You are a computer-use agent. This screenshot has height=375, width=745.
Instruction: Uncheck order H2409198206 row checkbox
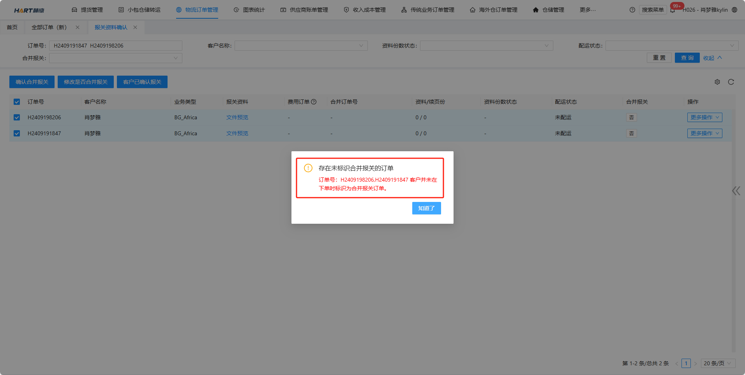click(x=17, y=117)
